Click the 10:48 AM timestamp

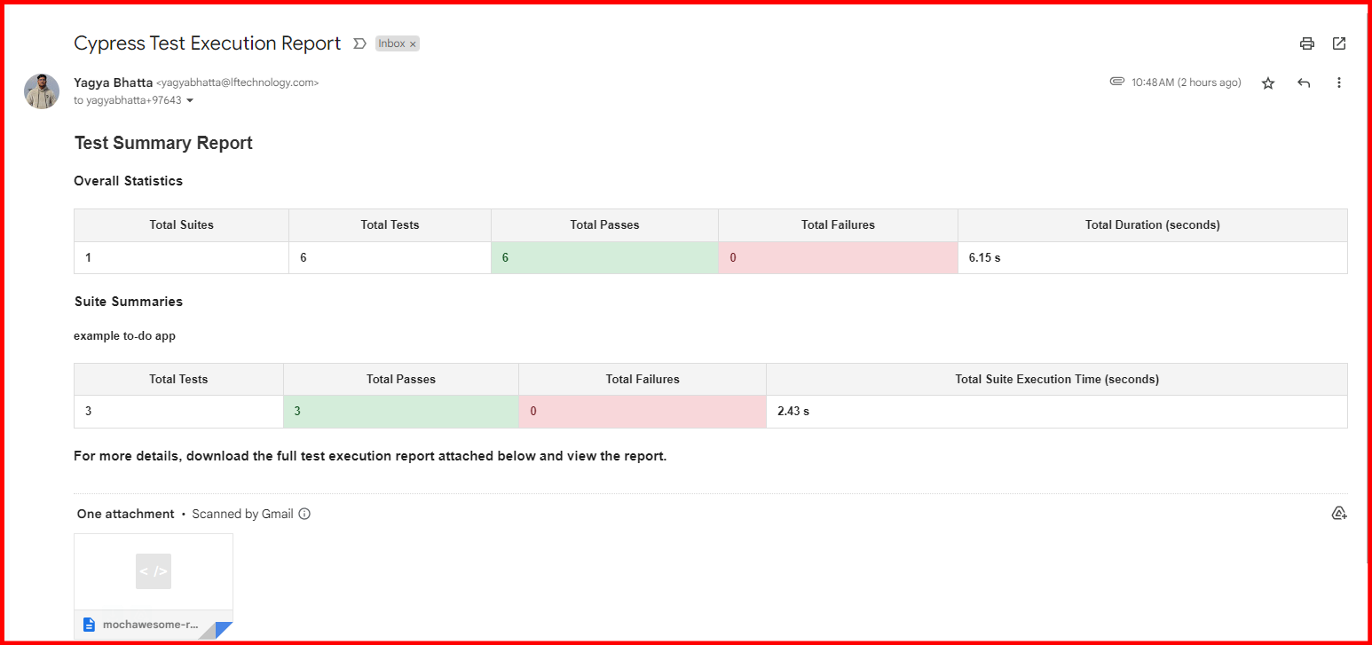tap(1186, 83)
